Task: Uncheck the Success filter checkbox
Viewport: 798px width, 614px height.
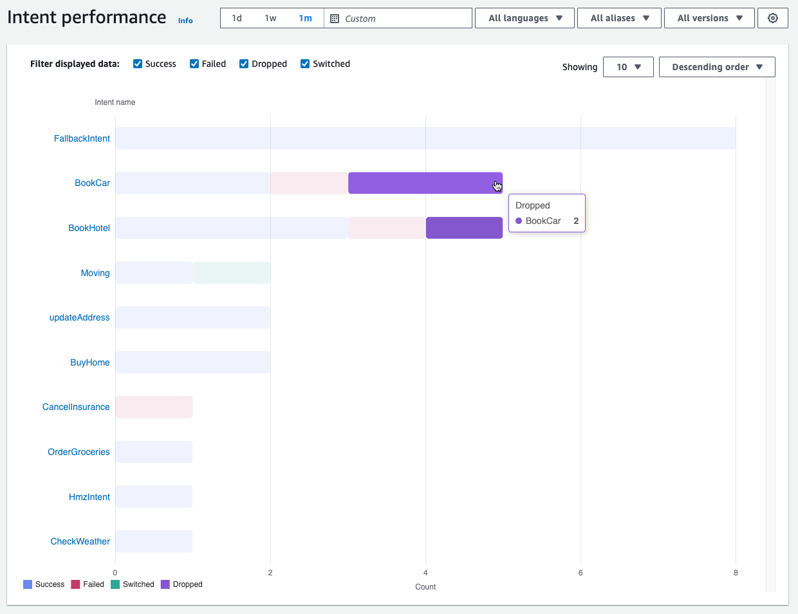Action: point(138,64)
